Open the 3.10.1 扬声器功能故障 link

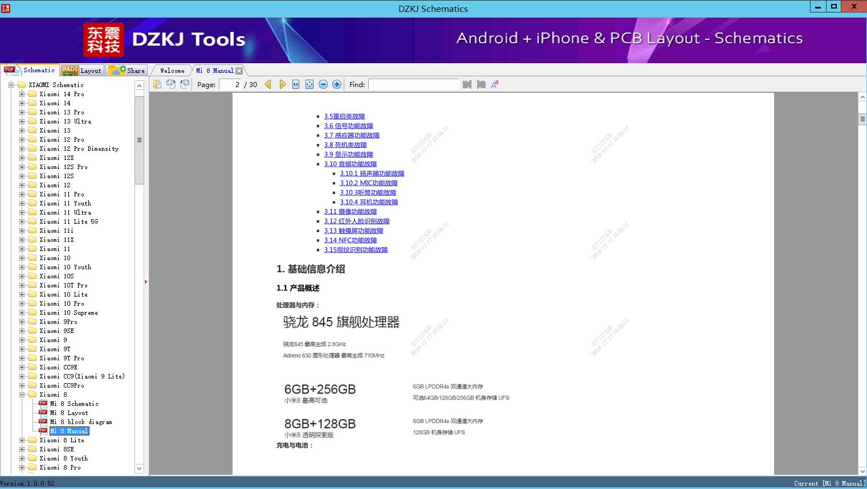click(372, 174)
